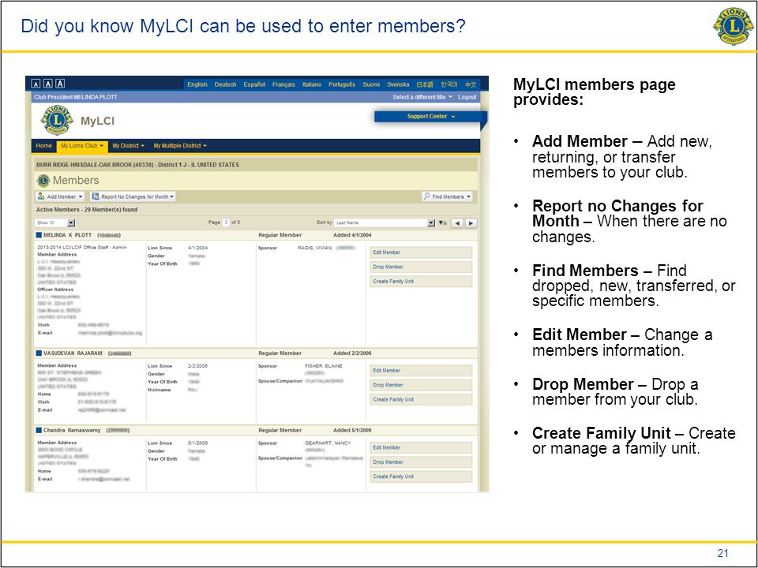The width and height of the screenshot is (758, 568).
Task: Click sponsor name RAGIS, VIVIAN
Action: pyautogui.click(x=315, y=248)
